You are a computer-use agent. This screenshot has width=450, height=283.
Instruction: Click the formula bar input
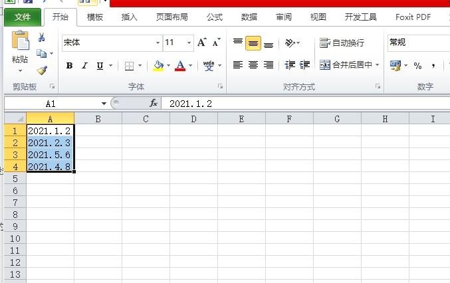tap(306, 104)
